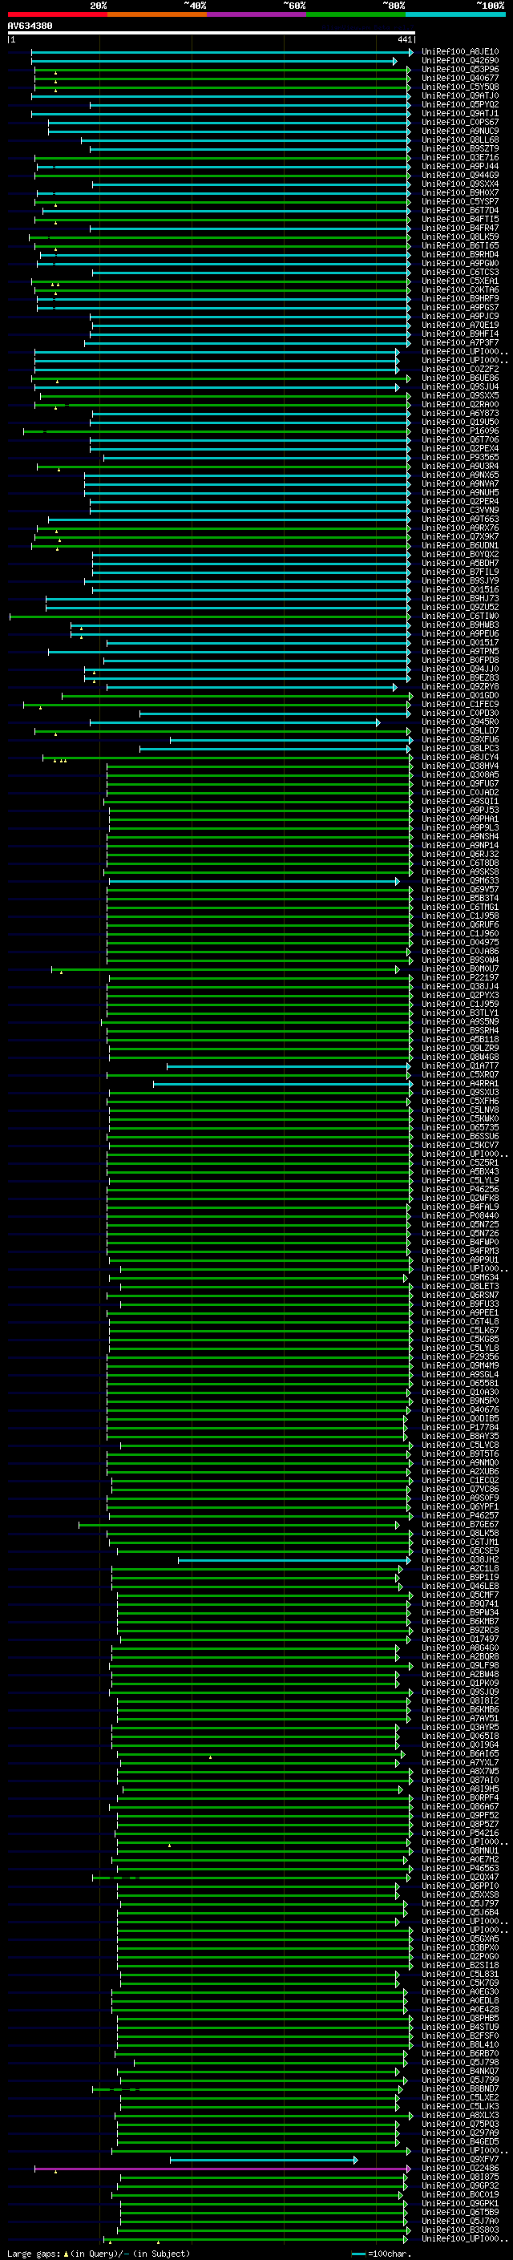
Task: Click the red 20% identity legend segment
Action: 57,14
